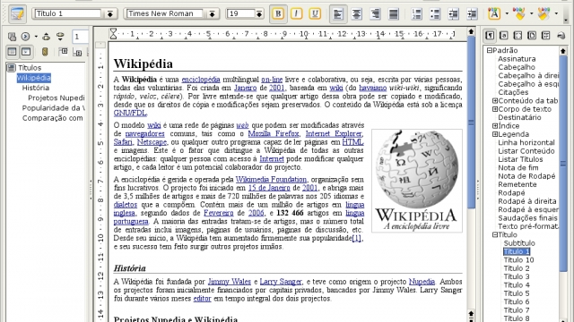Toggle centered alignment
The height and width of the screenshot is (322, 574).
357,14
